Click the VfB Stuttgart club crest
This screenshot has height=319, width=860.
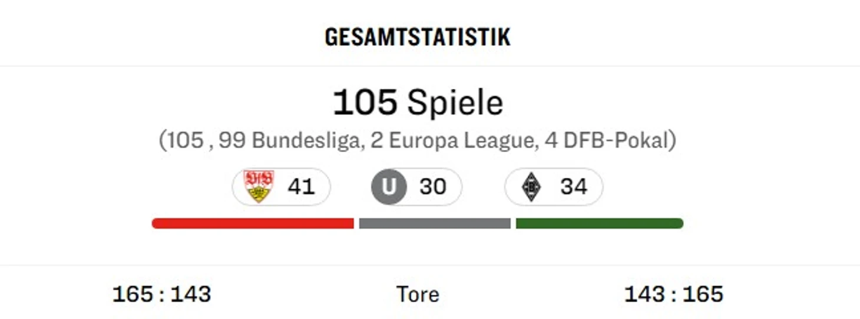point(259,187)
